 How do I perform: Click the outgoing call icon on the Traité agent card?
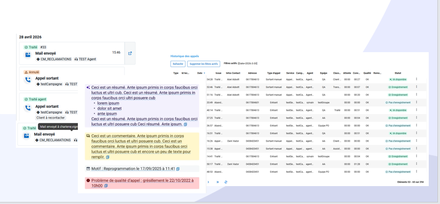28,108
